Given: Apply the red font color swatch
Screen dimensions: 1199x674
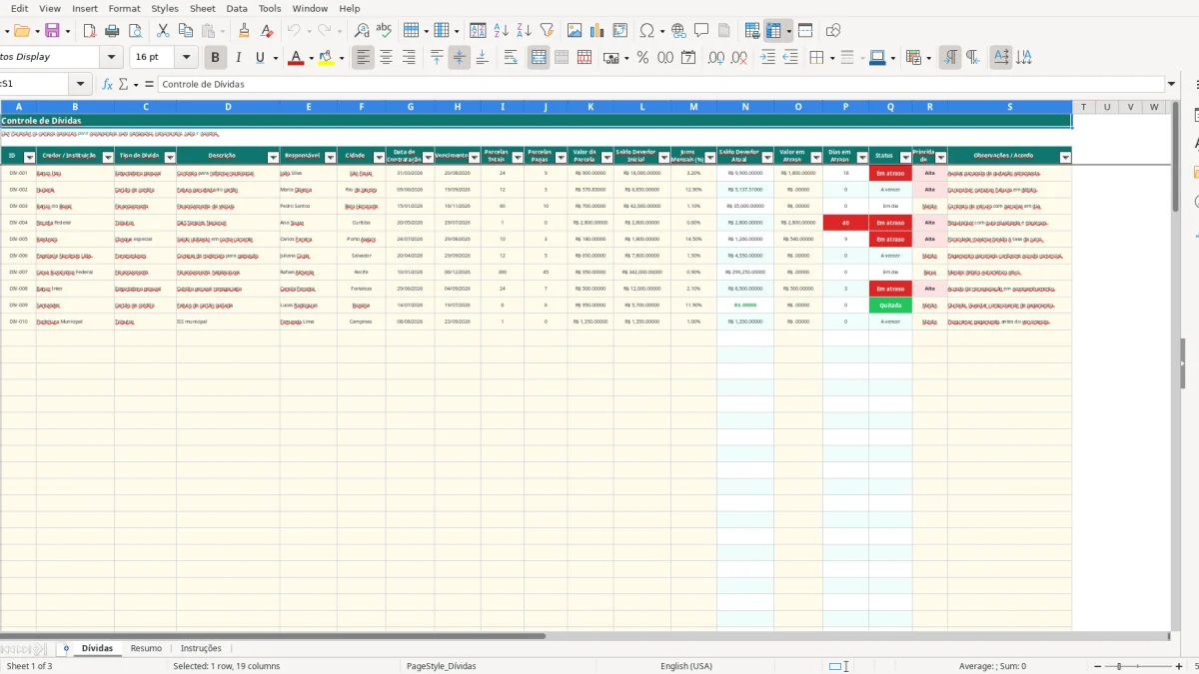Looking at the screenshot, I should pyautogui.click(x=296, y=58).
